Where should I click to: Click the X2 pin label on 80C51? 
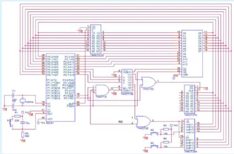pos(49,106)
